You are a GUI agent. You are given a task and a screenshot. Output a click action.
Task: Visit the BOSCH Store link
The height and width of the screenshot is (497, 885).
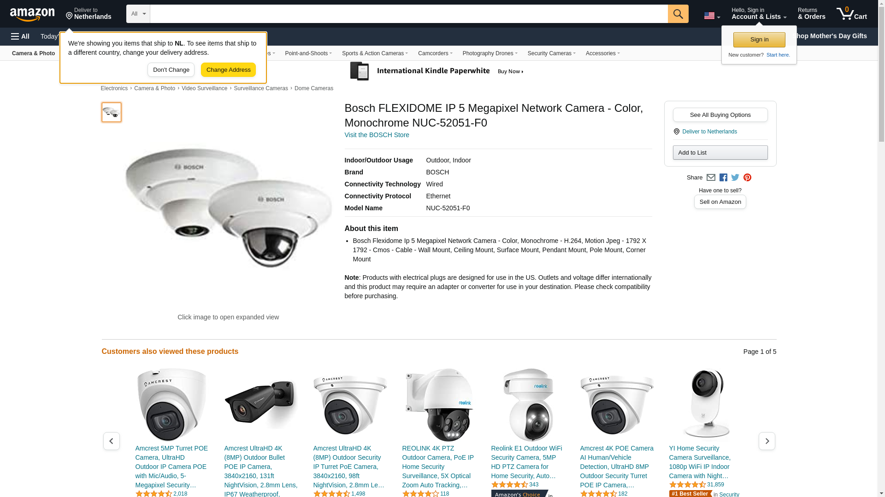click(377, 135)
